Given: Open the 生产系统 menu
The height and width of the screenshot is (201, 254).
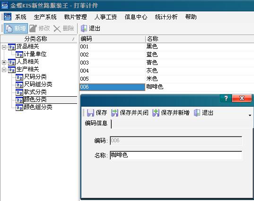Looking at the screenshot, I should click(45, 17).
